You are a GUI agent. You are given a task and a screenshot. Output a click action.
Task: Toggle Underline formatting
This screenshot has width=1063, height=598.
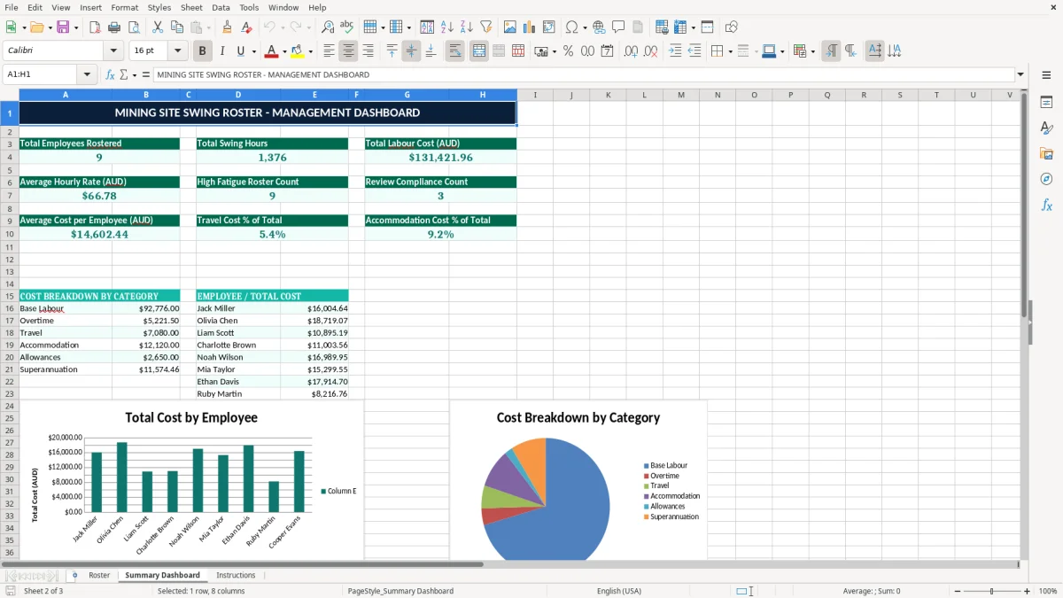(241, 51)
